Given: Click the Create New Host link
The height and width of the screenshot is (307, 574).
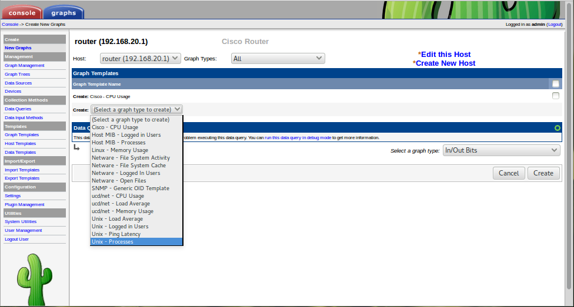Looking at the screenshot, I should [445, 63].
